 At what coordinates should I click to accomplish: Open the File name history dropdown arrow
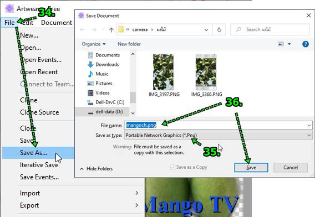[309, 125]
